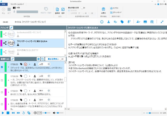Click the info icon in the title bar row
This screenshot has height=116, width=167.
click(102, 22)
